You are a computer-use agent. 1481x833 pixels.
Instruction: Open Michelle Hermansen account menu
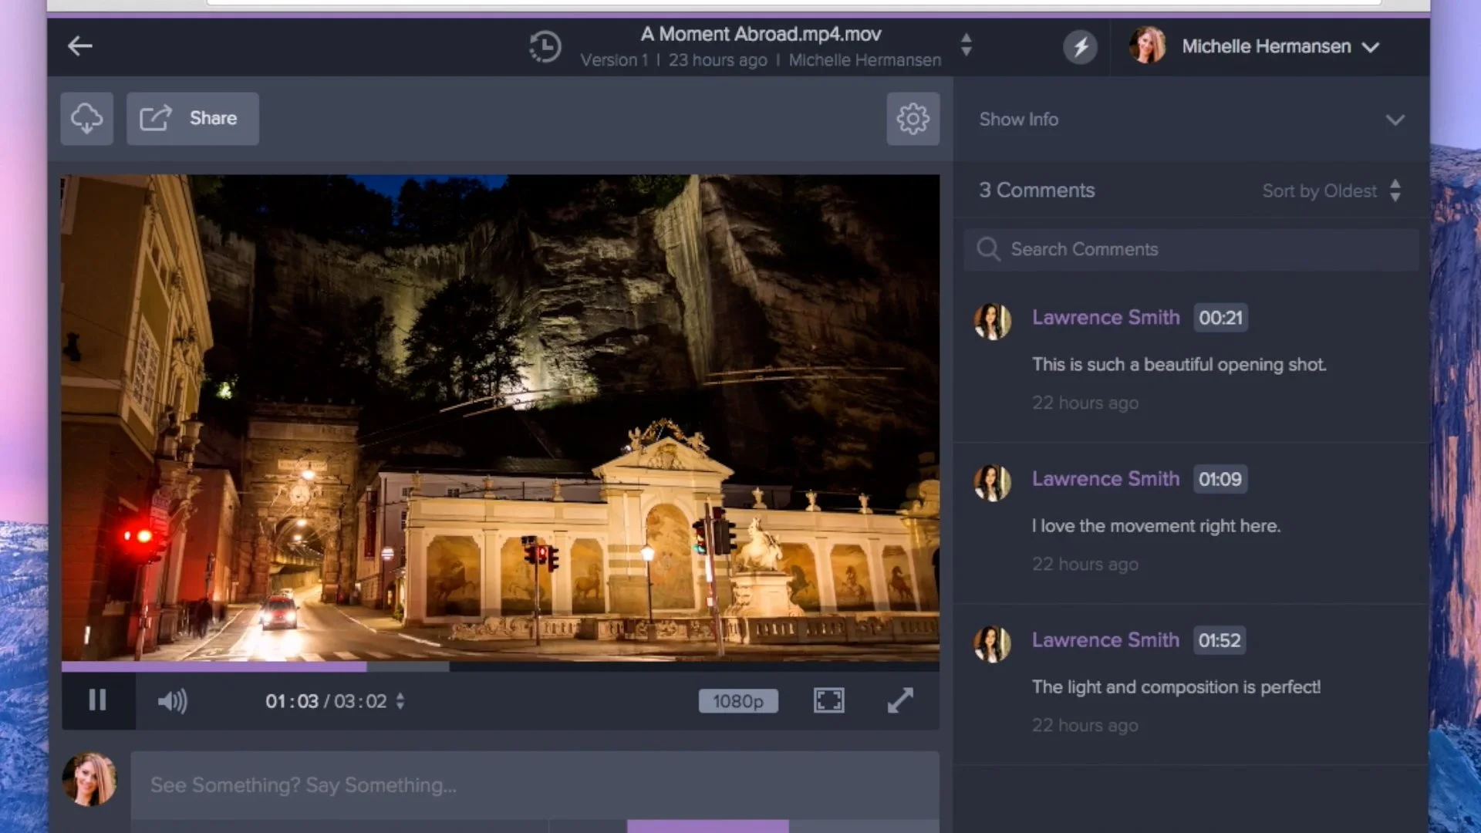[x=1281, y=47]
